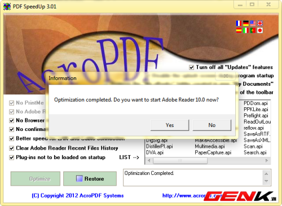Image resolution: width=282 pixels, height=206 pixels.
Task: Toggle the No PrintMe checkbox
Action: click(12, 103)
